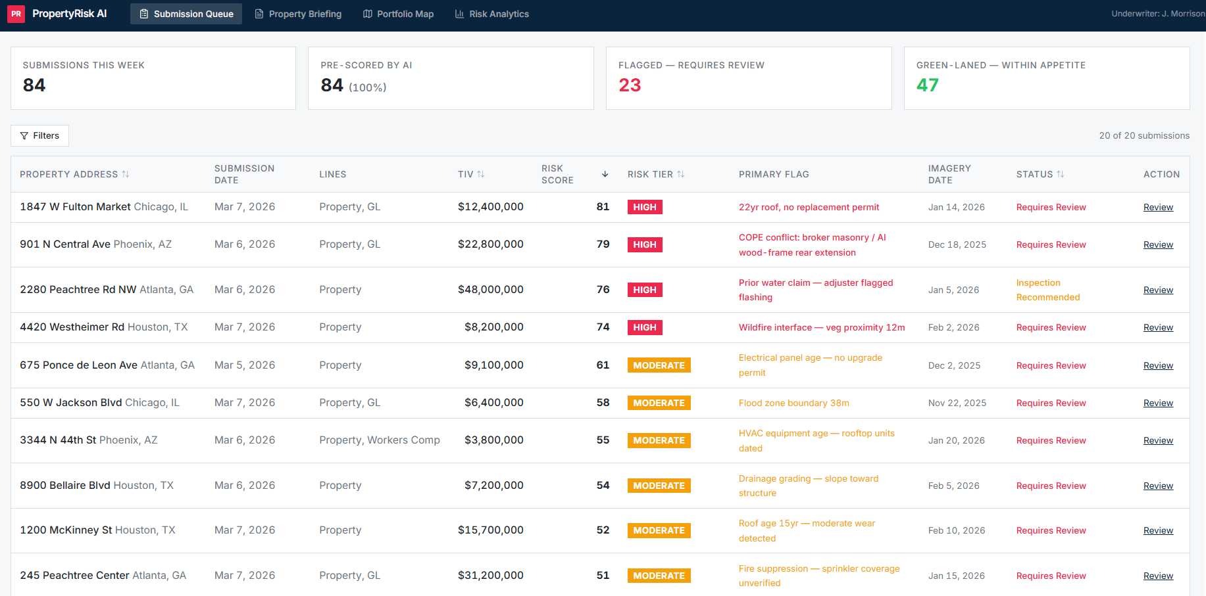The height and width of the screenshot is (596, 1206).
Task: Toggle Risk Score descending sort arrow
Action: pos(605,174)
